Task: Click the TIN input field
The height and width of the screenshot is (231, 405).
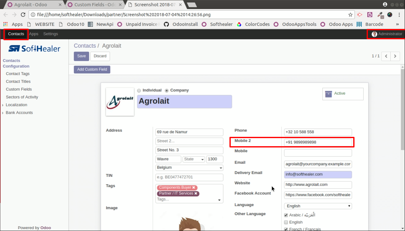Action: [190, 177]
